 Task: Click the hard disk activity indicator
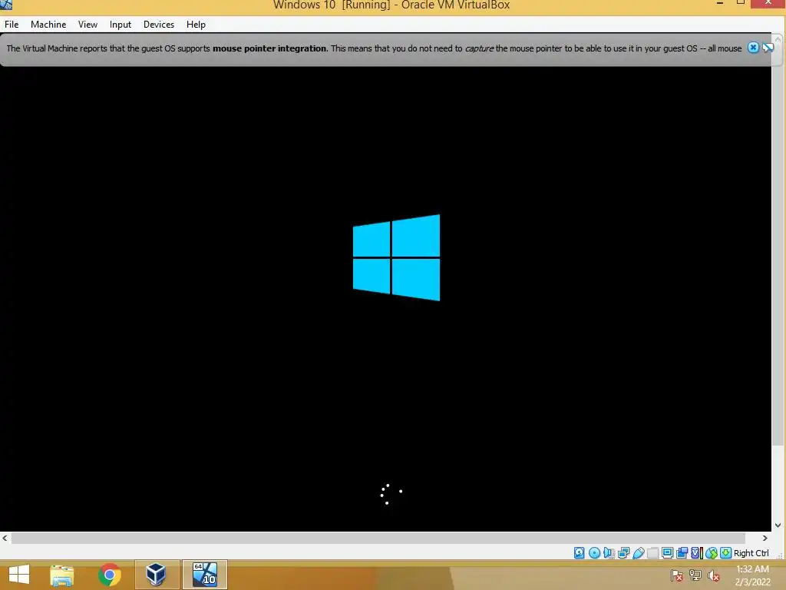point(579,553)
